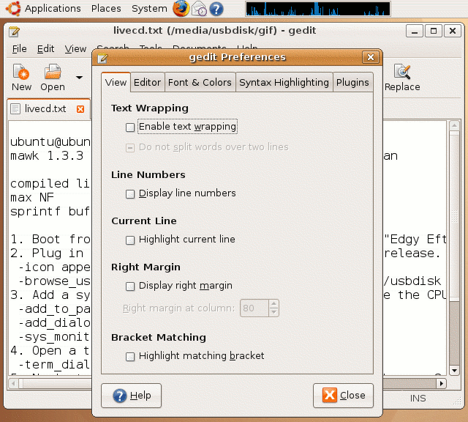The height and width of the screenshot is (422, 468).
Task: Open the Ubuntu Applications menu
Action: pyautogui.click(x=53, y=8)
